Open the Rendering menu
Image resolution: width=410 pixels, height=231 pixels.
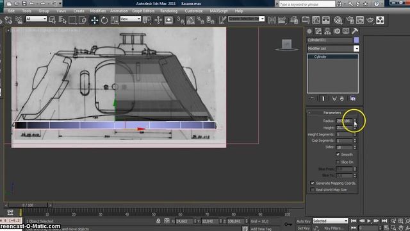coord(168,11)
